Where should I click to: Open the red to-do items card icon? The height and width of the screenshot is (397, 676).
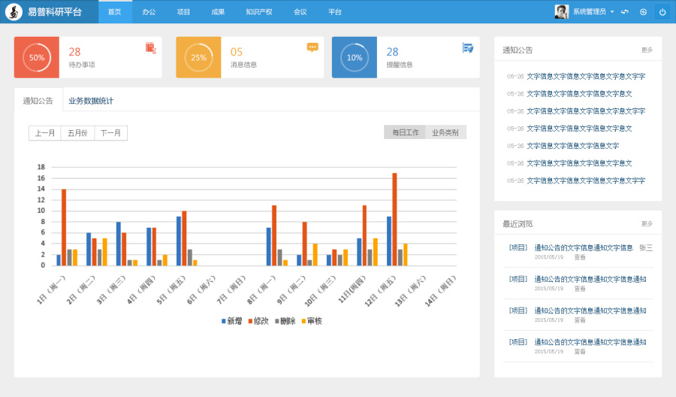click(x=151, y=48)
